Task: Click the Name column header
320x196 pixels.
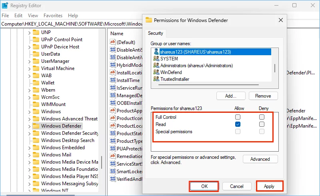Action: point(117,34)
